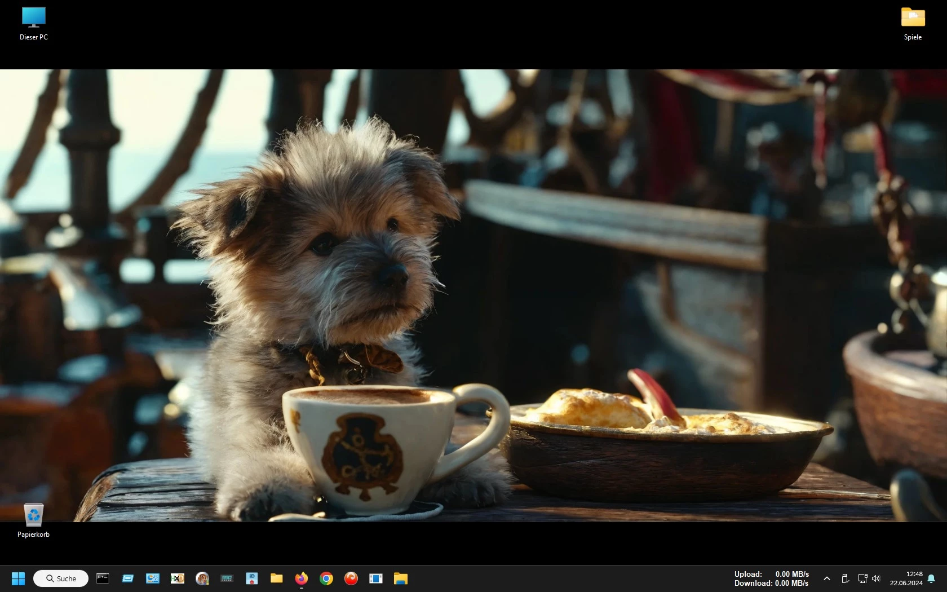
Task: Click the Suche search box
Action: pos(61,578)
